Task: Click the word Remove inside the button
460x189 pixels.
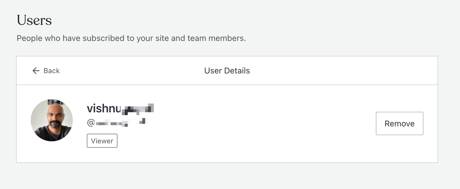Action: 400,124
